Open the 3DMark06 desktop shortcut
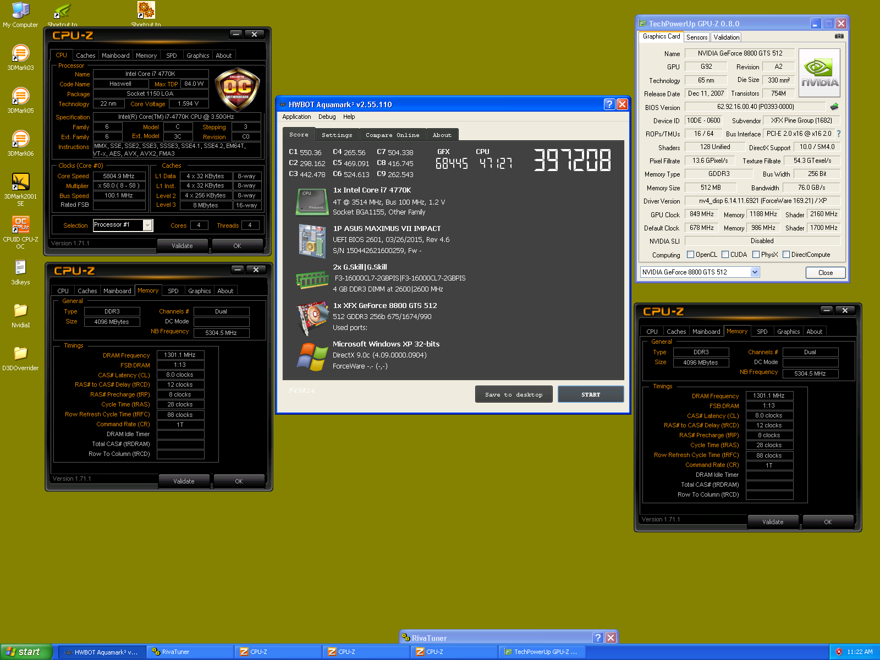The image size is (880, 660). click(x=20, y=143)
